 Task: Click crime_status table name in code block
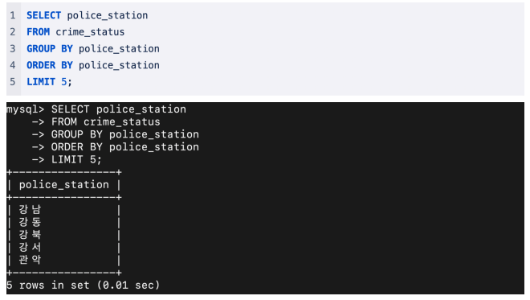click(90, 32)
